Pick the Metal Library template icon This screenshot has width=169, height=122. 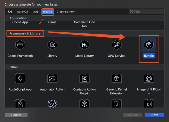[84, 45]
